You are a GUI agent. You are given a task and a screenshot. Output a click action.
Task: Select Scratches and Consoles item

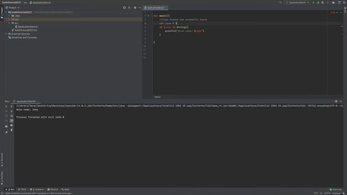tap(23, 37)
